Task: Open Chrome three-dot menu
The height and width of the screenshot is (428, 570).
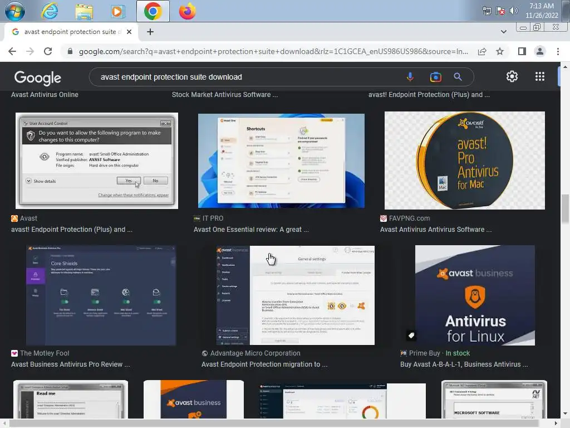Action: pyautogui.click(x=558, y=51)
